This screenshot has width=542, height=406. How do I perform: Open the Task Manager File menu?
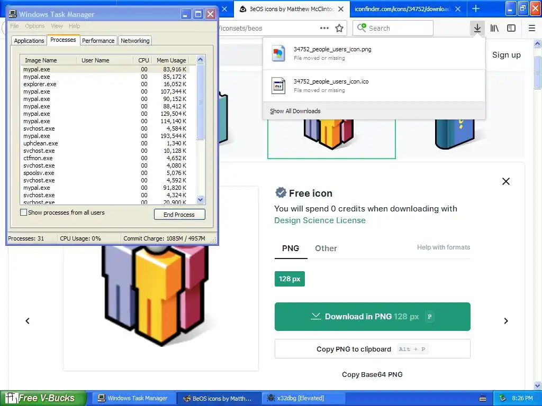click(14, 26)
